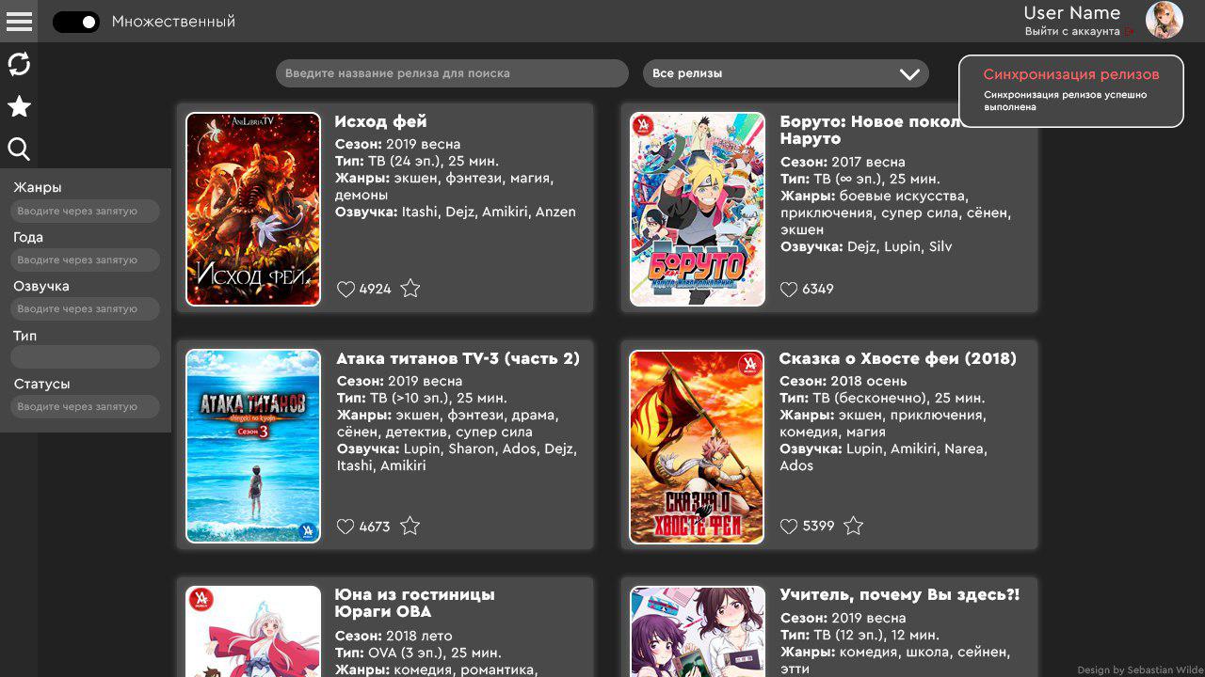Click notification message about successful sync
This screenshot has width=1205, height=677.
click(x=1066, y=101)
